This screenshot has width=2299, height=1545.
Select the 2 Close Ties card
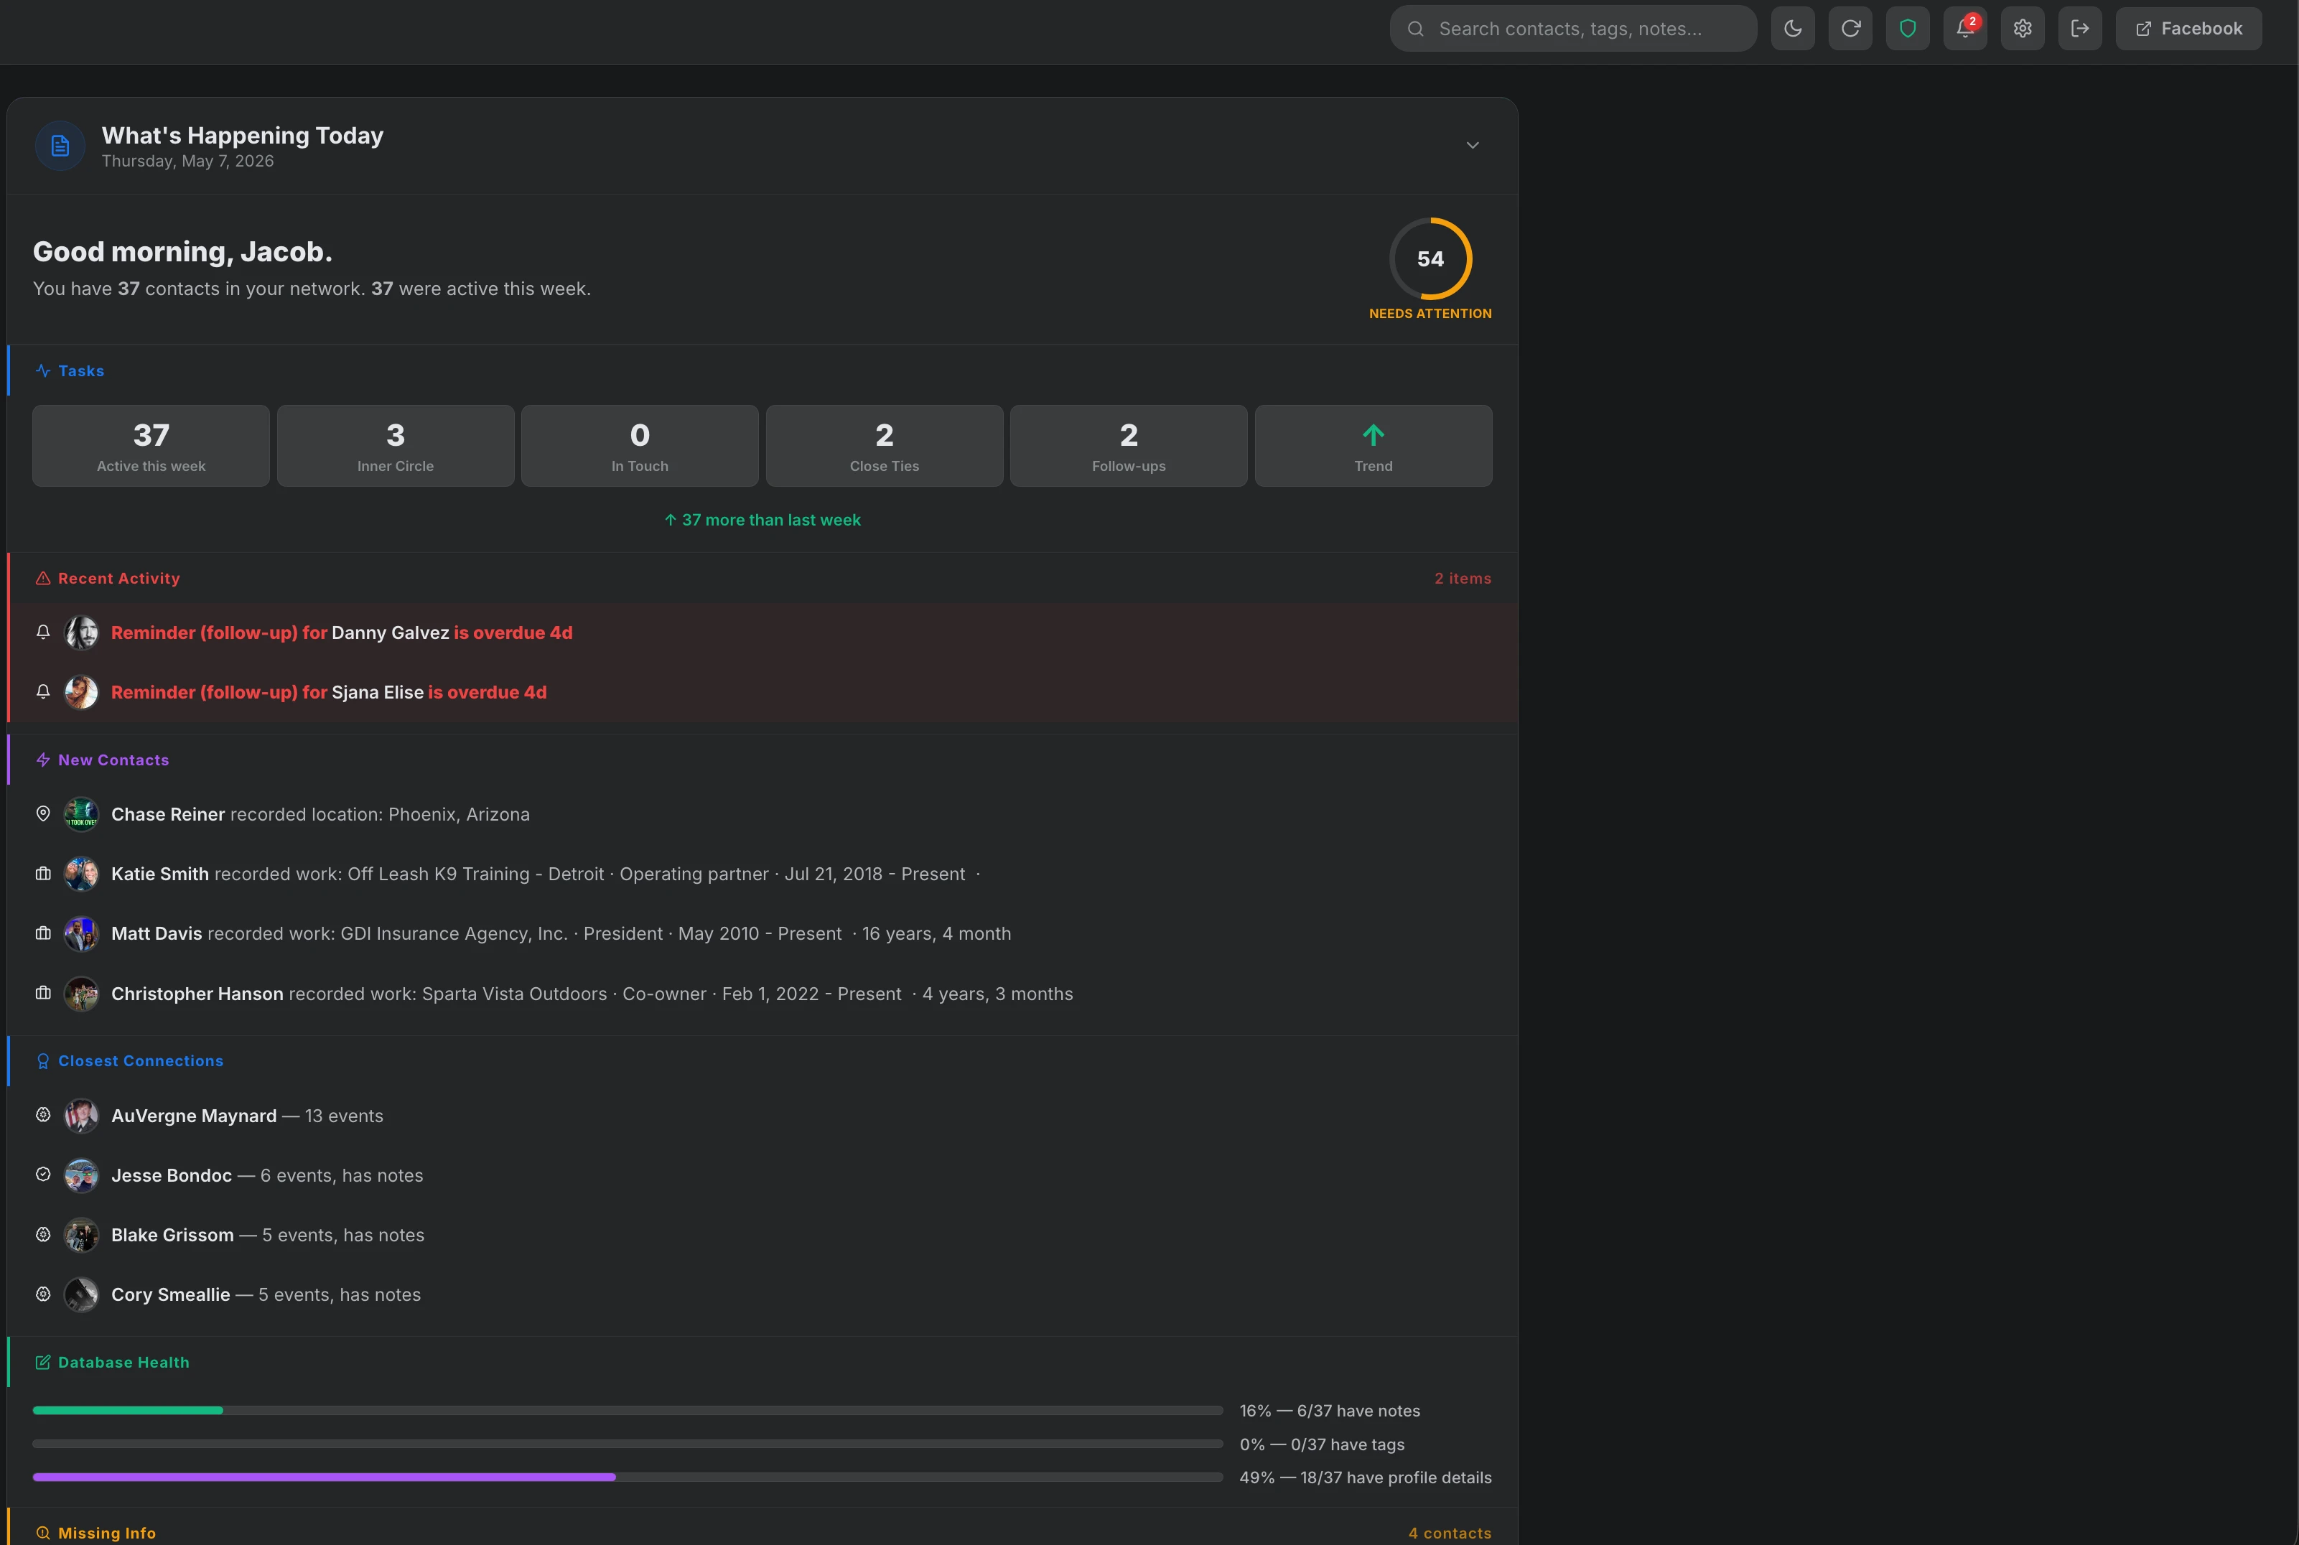tap(884, 445)
